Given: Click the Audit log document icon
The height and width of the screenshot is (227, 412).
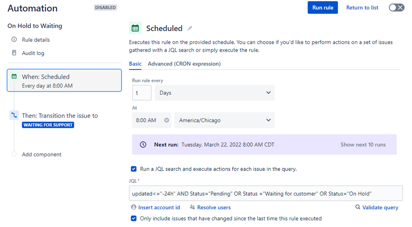Looking at the screenshot, I should 14,53.
